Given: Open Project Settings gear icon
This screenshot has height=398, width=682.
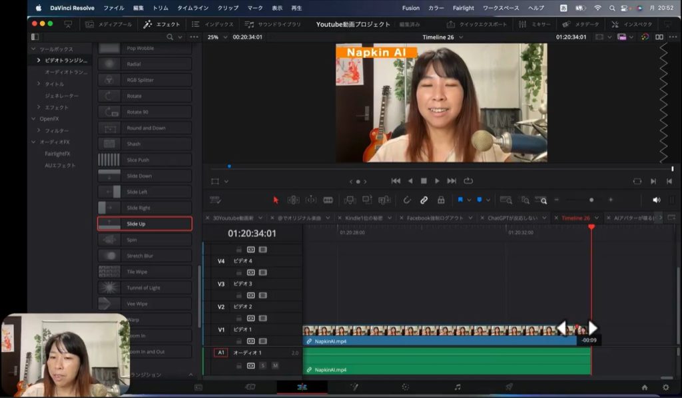Looking at the screenshot, I should click(665, 387).
